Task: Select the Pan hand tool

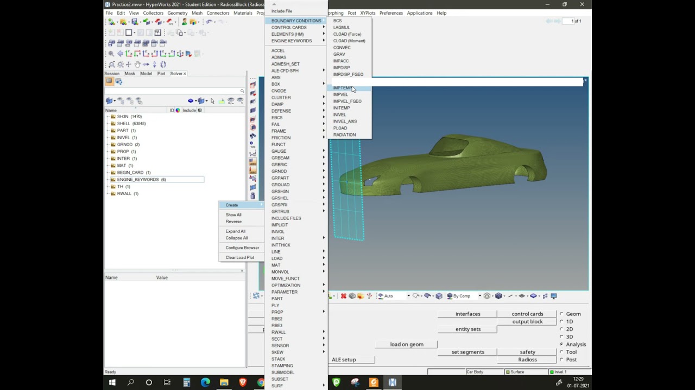Action: [137, 64]
